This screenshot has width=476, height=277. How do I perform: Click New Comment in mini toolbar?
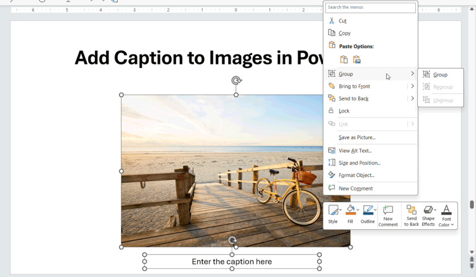[x=388, y=216]
